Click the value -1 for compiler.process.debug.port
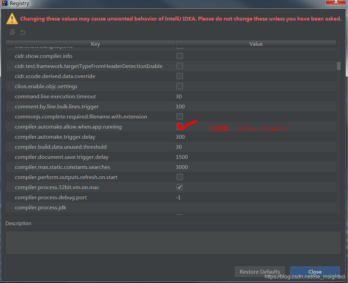This screenshot has width=348, height=283. [x=178, y=197]
